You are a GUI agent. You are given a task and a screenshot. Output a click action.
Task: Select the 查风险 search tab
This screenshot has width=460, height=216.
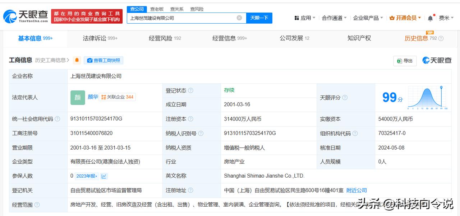click(197, 9)
